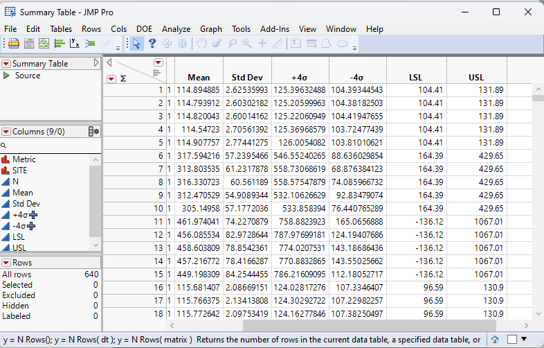This screenshot has width=544, height=348.
Task: Select Std Dev in the columns list
Action: 26,204
